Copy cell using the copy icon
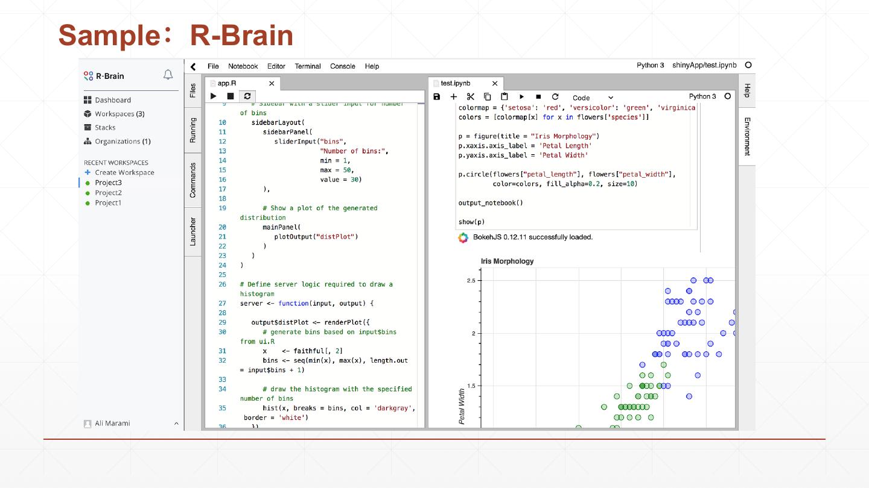The image size is (869, 488). click(x=488, y=97)
